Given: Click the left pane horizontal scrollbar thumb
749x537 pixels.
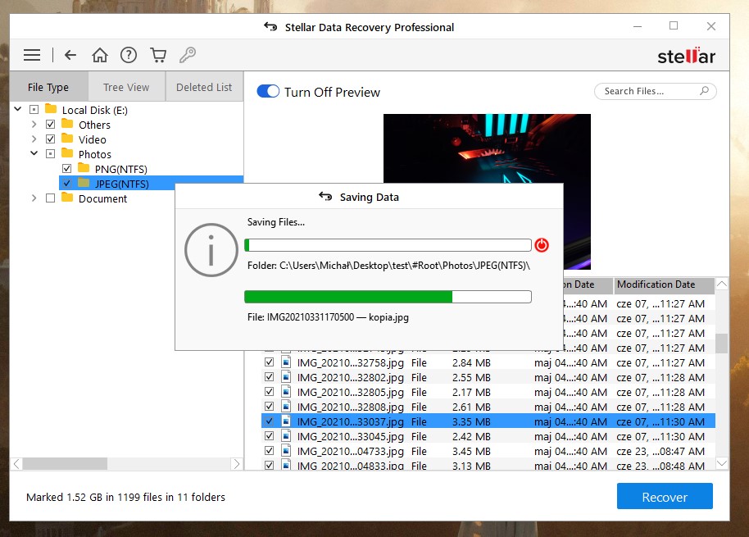Looking at the screenshot, I should [x=65, y=463].
